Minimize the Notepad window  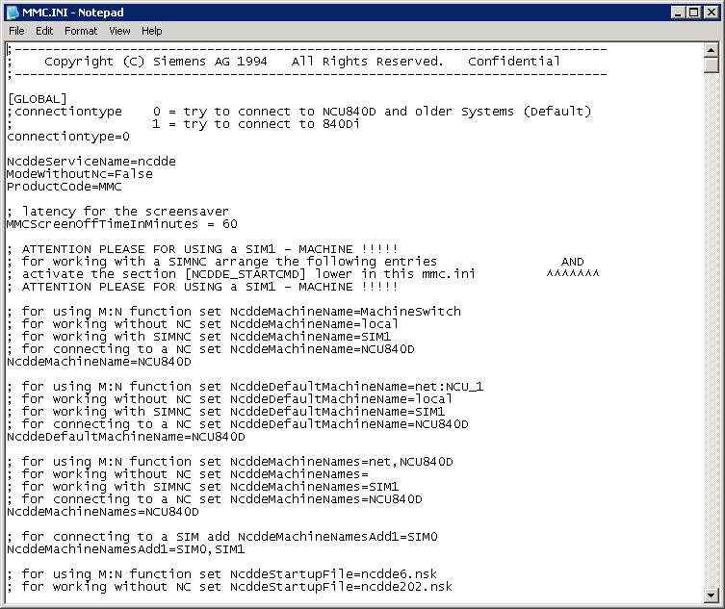click(678, 13)
